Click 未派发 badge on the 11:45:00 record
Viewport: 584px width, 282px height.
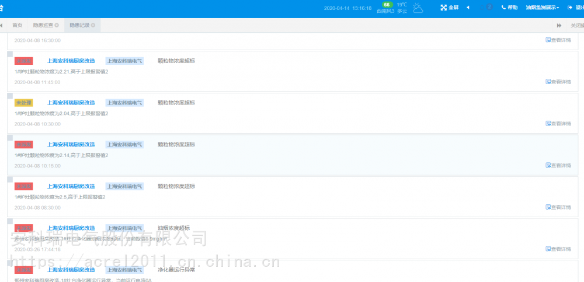click(x=24, y=61)
